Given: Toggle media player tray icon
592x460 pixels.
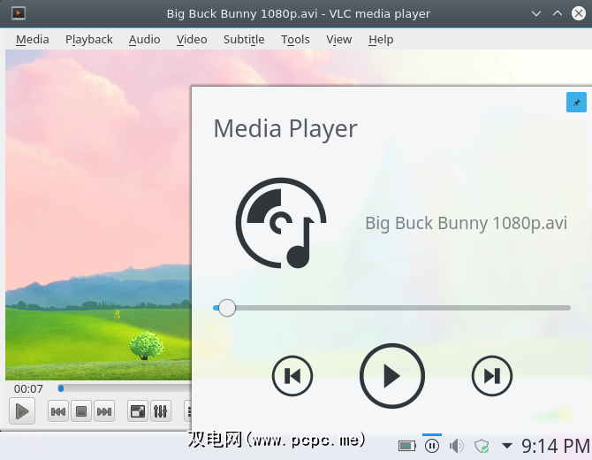Looking at the screenshot, I should [431, 446].
